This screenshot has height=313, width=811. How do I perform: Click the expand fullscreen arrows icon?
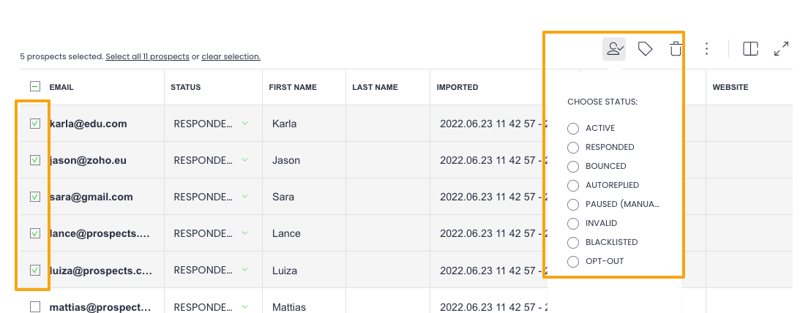781,49
